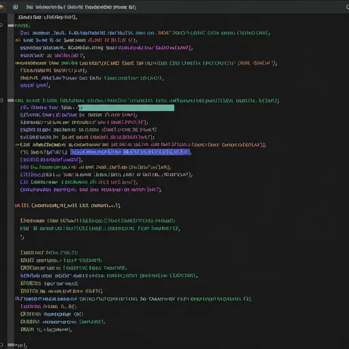349x349 pixels.
Task: Click the title text in the top bar
Action: point(81,7)
